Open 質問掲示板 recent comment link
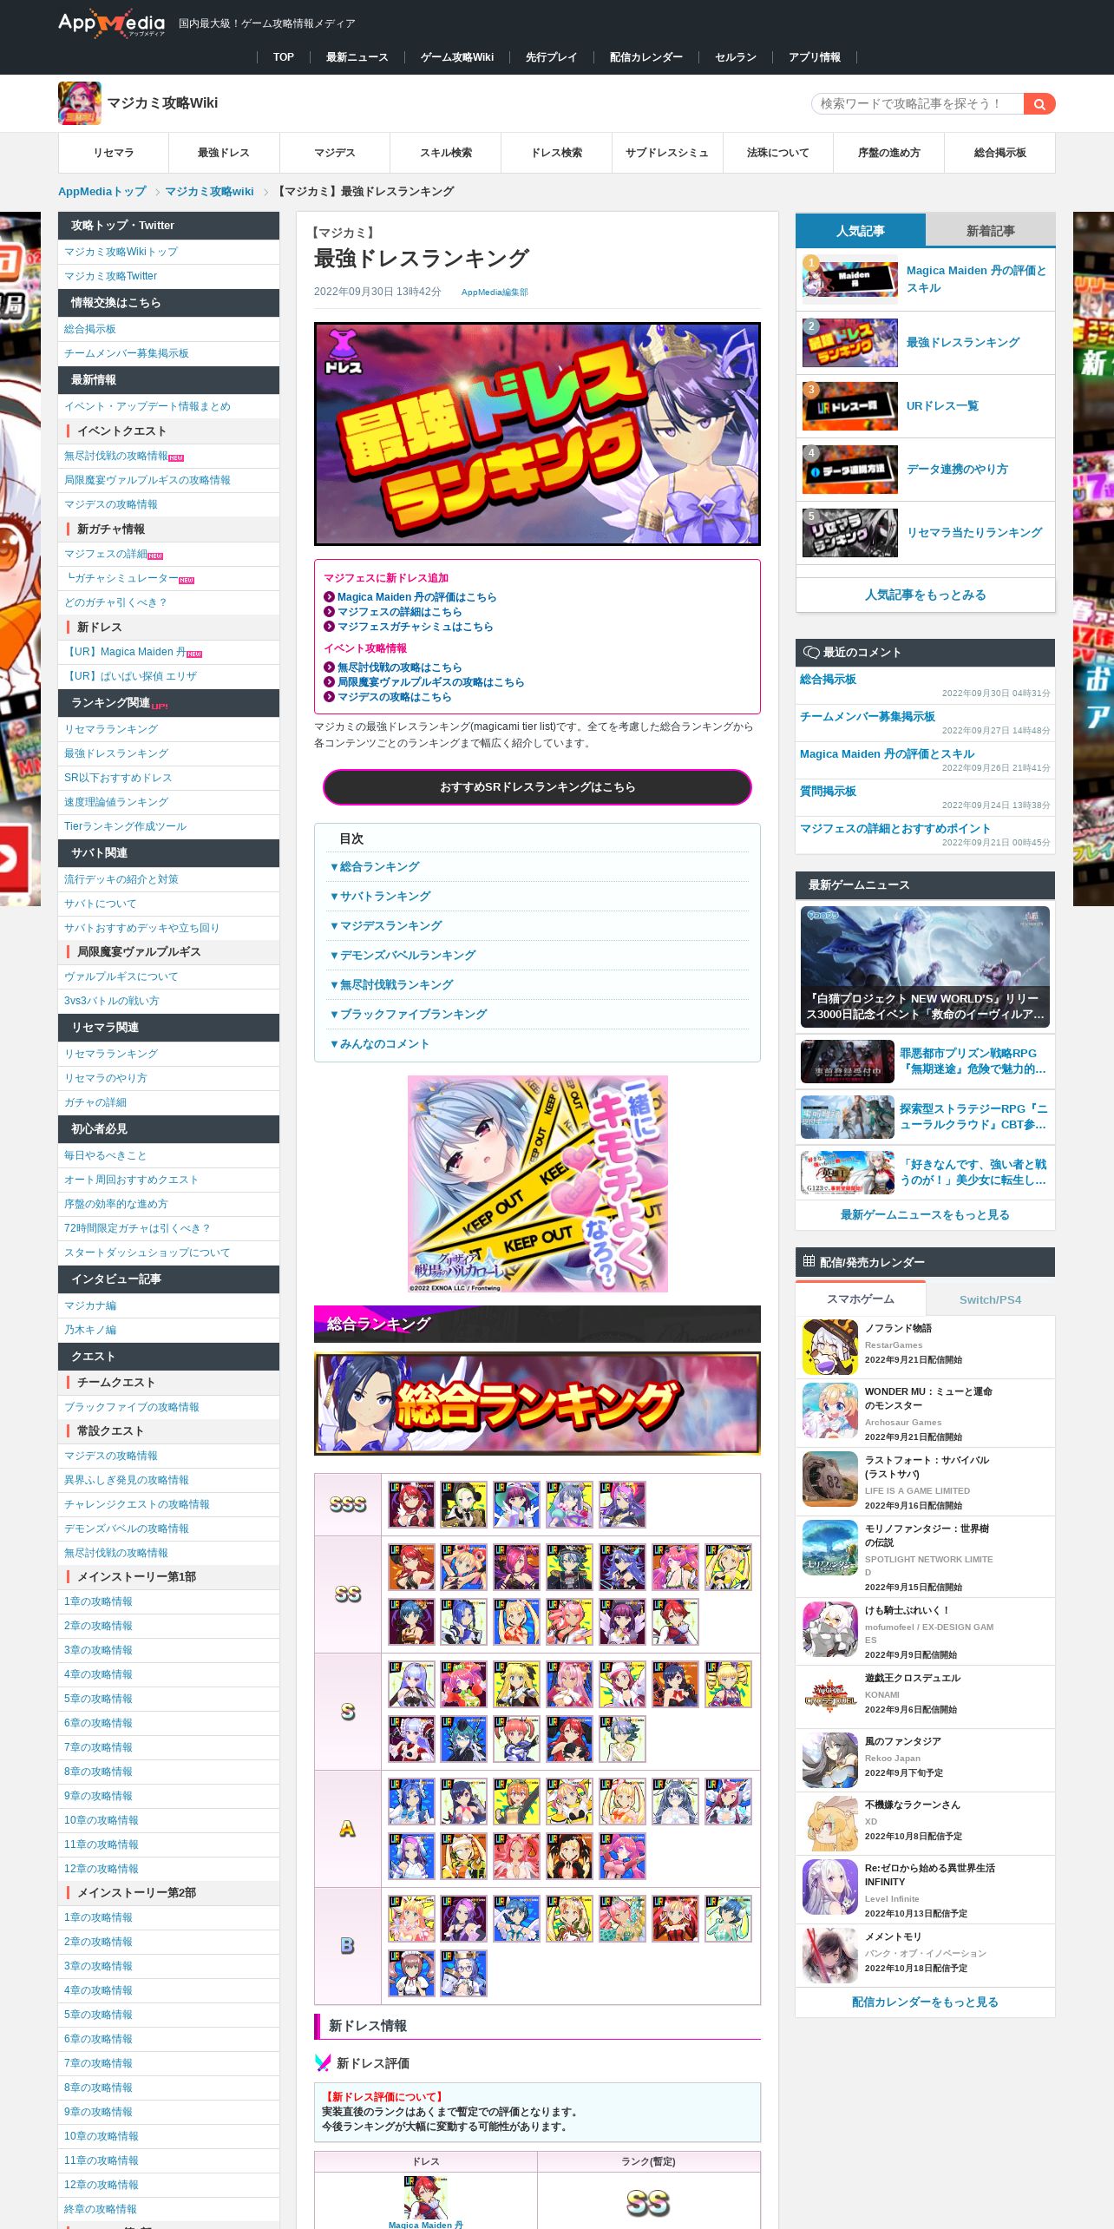The width and height of the screenshot is (1114, 2229). [x=829, y=792]
